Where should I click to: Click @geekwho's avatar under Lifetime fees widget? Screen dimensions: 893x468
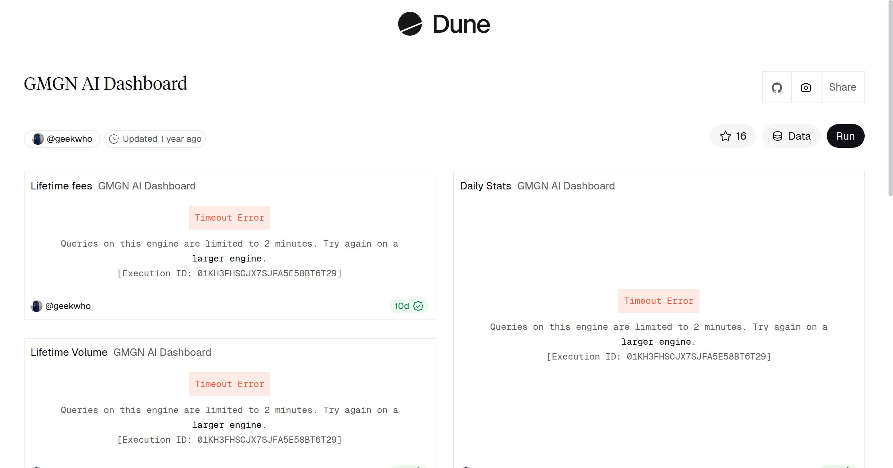tap(36, 306)
